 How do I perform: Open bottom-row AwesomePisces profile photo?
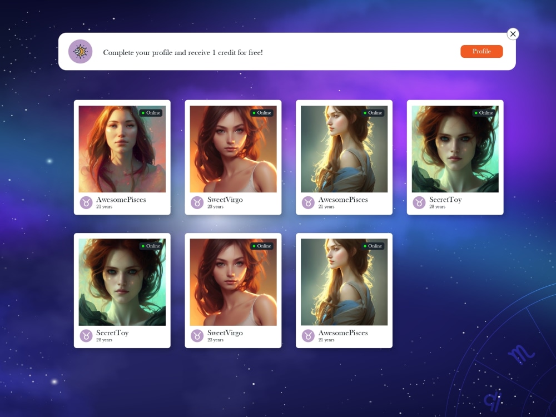pyautogui.click(x=344, y=282)
